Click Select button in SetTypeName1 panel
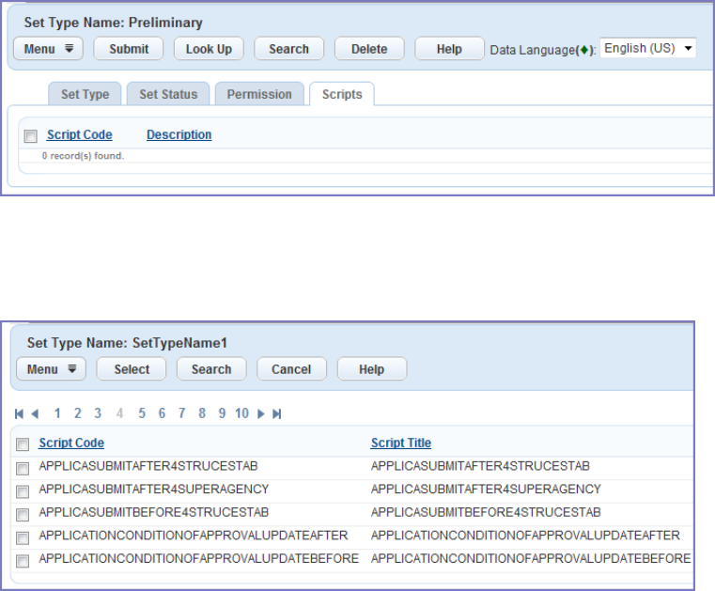This screenshot has width=715, height=591. (x=132, y=369)
